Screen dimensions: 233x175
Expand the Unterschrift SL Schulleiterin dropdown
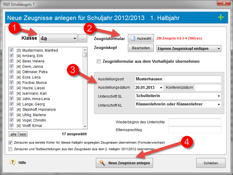(x=178, y=96)
